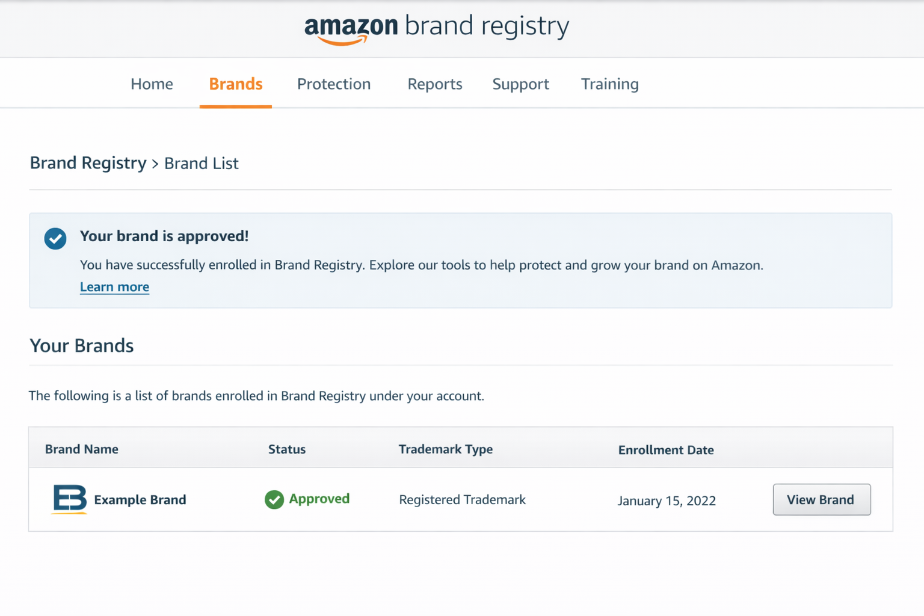Viewport: 924px width, 616px height.
Task: Click the Approved status text
Action: 319,499
